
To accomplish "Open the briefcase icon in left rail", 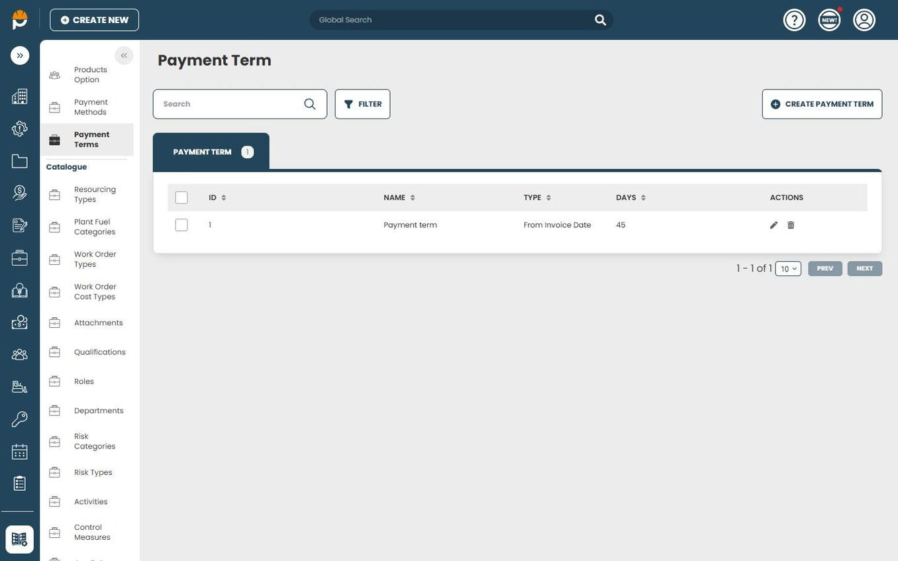I will pyautogui.click(x=20, y=258).
